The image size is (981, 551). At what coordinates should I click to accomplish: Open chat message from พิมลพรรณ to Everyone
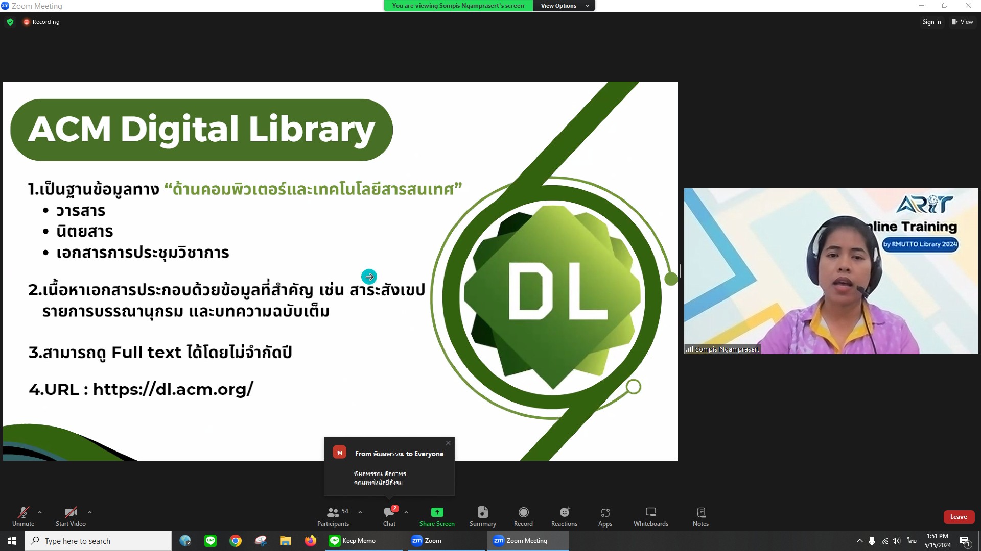[x=389, y=466]
